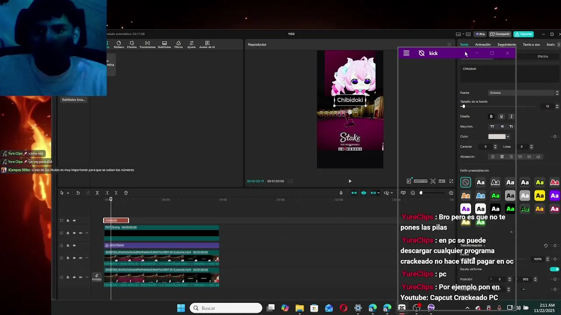
Task: Click the undo arrow in timeline toolbar
Action: coord(78,193)
